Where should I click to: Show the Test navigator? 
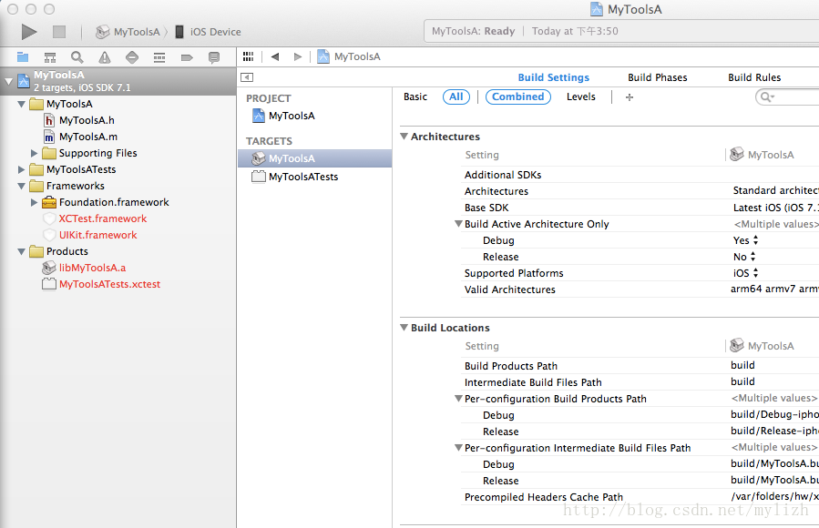132,56
